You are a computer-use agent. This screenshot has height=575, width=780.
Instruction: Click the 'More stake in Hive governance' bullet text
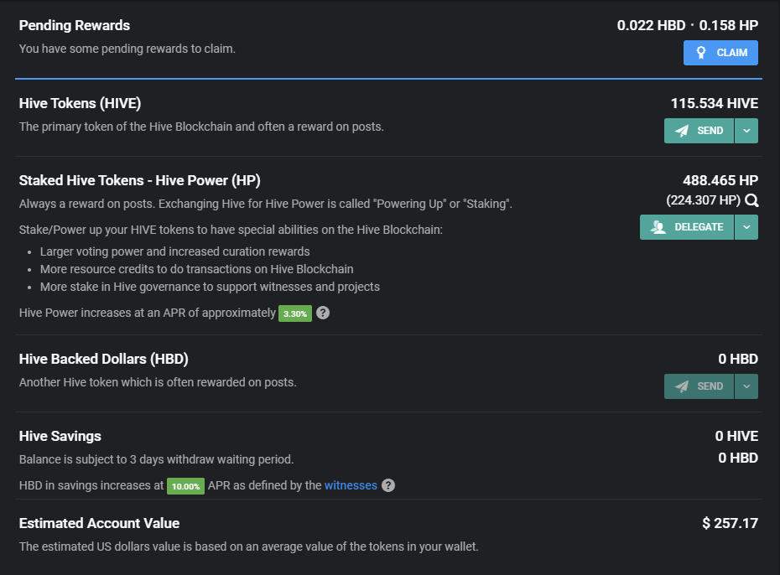click(x=210, y=287)
